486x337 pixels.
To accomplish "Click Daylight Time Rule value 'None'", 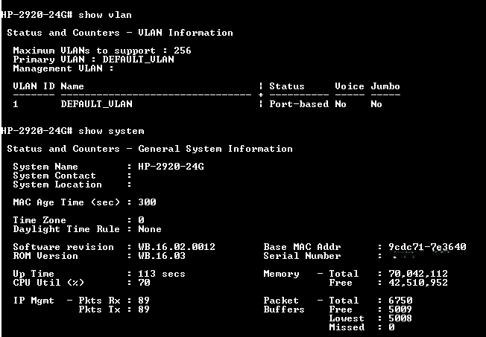I will pyautogui.click(x=150, y=229).
